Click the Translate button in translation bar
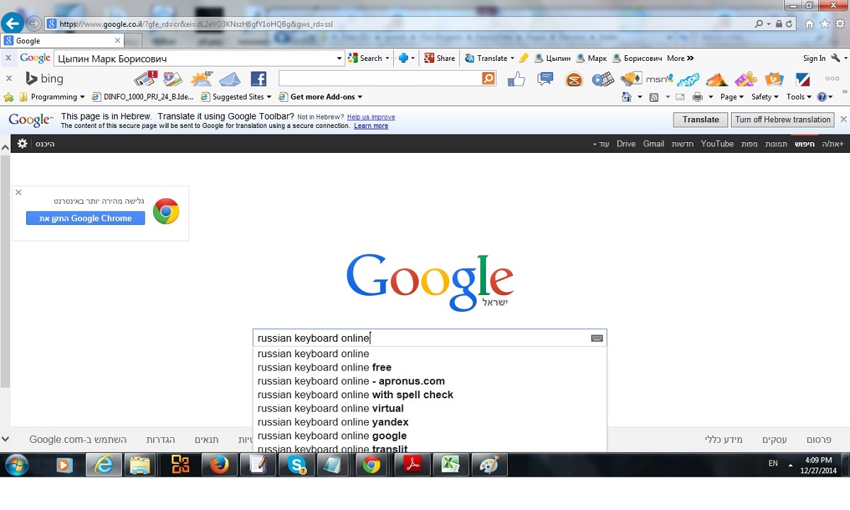 pyautogui.click(x=701, y=120)
